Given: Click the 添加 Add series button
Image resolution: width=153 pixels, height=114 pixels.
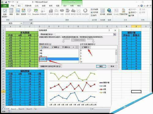Looking at the screenshot, I should (45, 47).
